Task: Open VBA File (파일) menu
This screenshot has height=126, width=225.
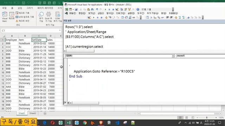Action: 73,13
